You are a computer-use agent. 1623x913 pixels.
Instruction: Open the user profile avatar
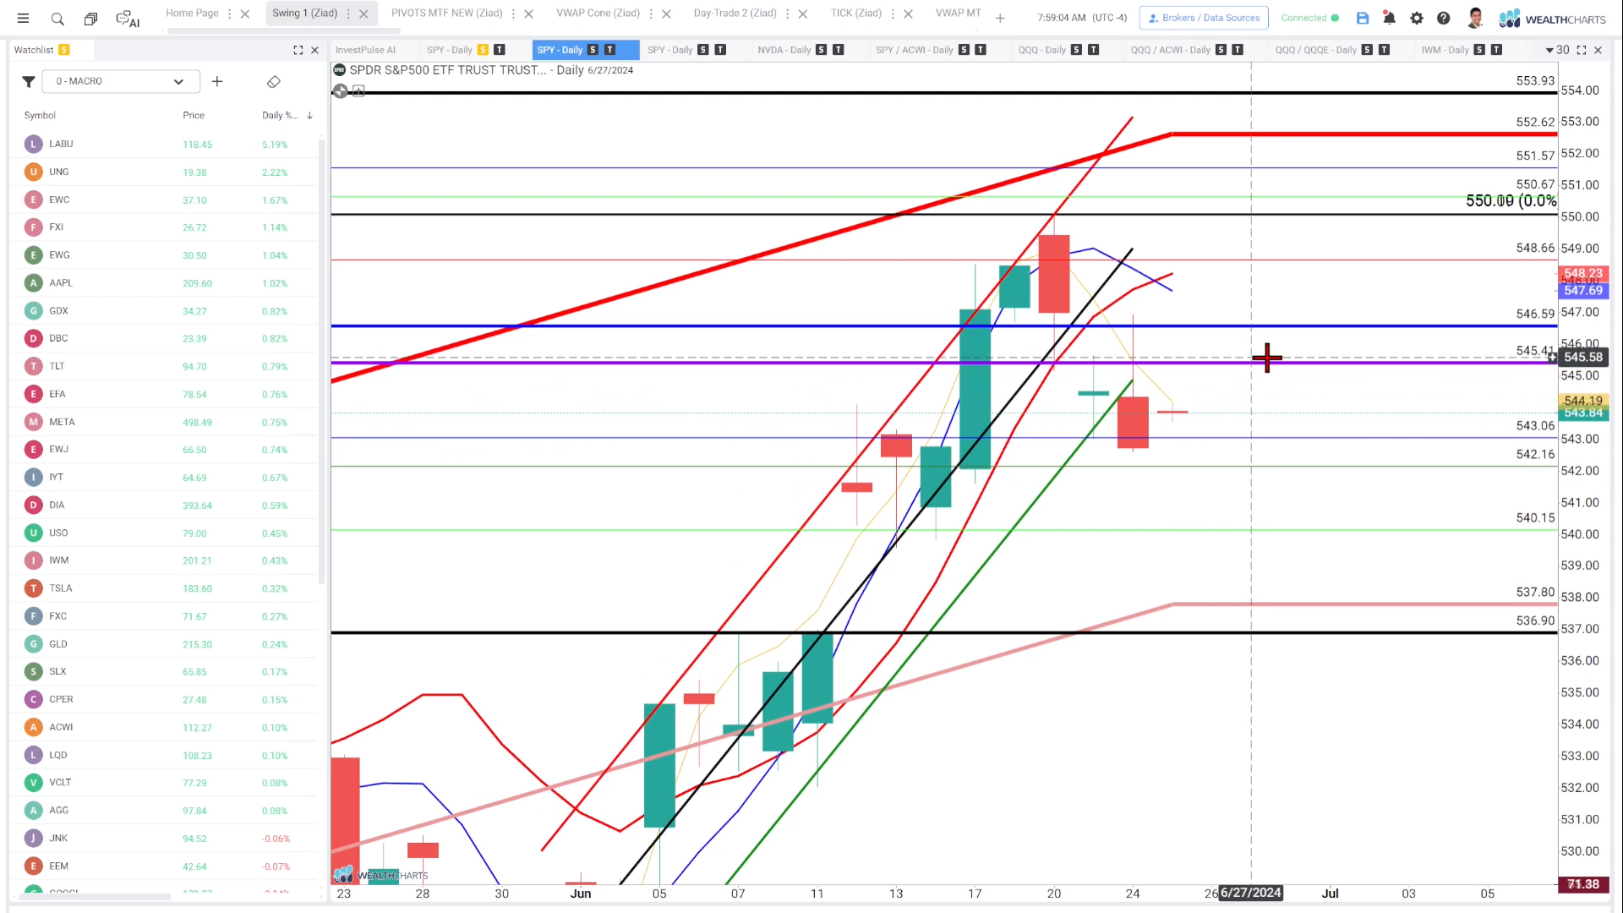point(1475,18)
